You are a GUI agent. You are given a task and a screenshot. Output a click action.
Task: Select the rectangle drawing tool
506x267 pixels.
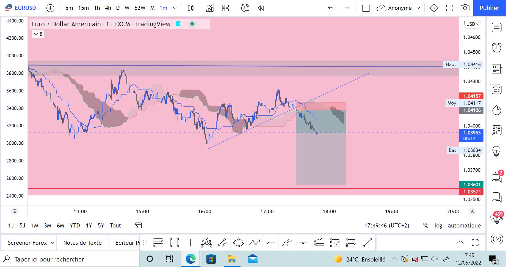[174, 243]
